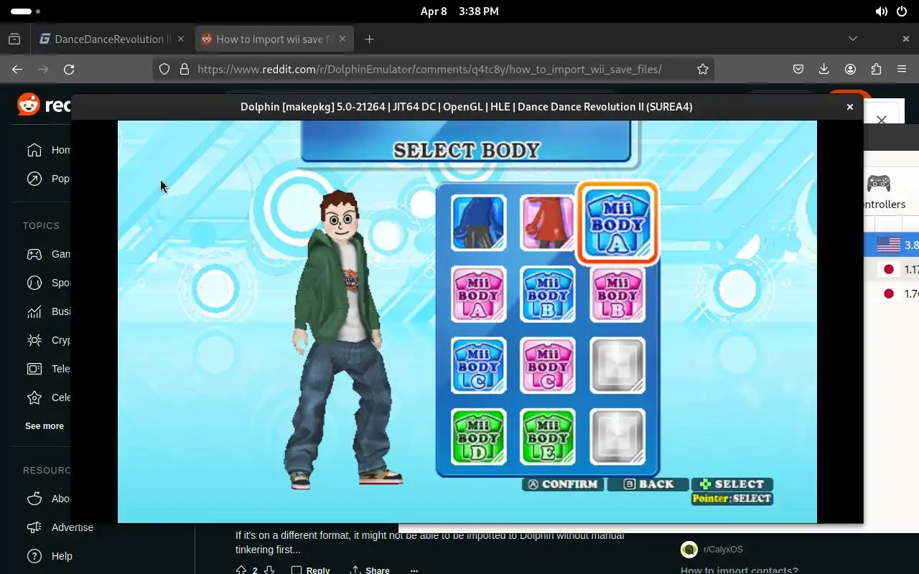Choose the pink Mii Body C tile
The width and height of the screenshot is (919, 574).
tap(547, 366)
